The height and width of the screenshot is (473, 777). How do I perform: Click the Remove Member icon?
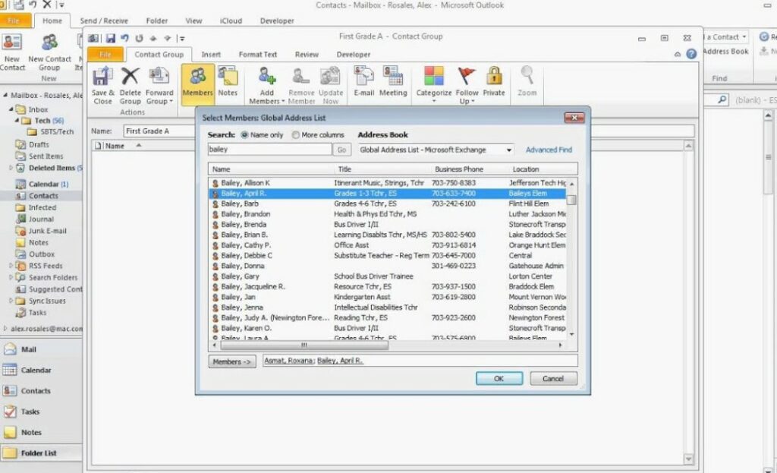click(x=301, y=85)
